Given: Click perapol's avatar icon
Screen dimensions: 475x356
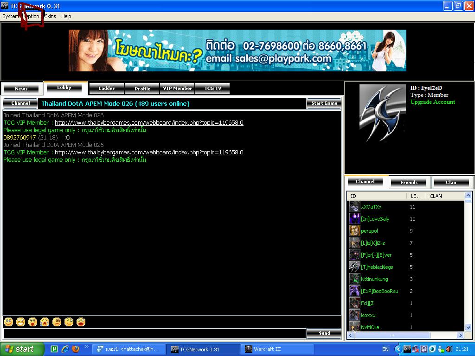Looking at the screenshot, I should click(x=354, y=231).
